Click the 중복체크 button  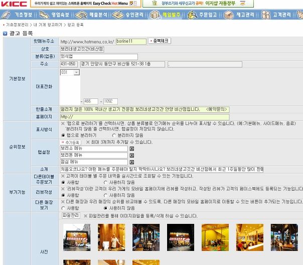click(160, 41)
